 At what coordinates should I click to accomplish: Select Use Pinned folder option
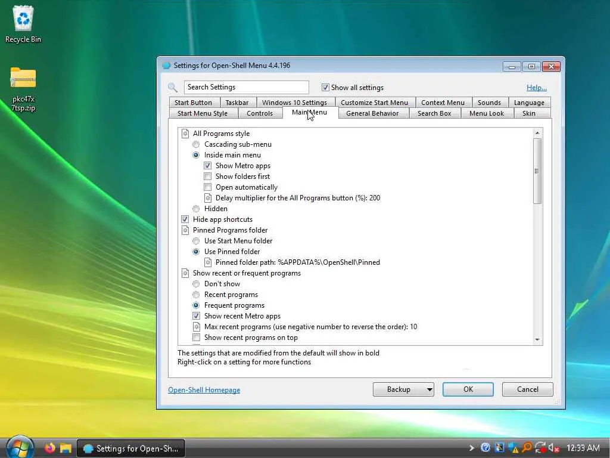point(196,252)
